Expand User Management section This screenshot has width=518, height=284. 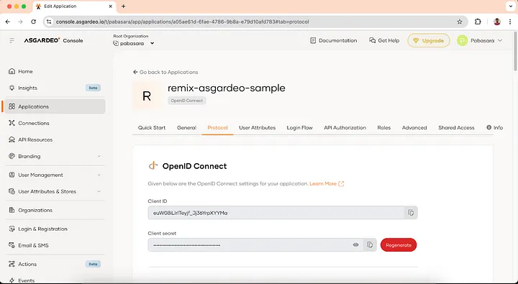(55, 175)
